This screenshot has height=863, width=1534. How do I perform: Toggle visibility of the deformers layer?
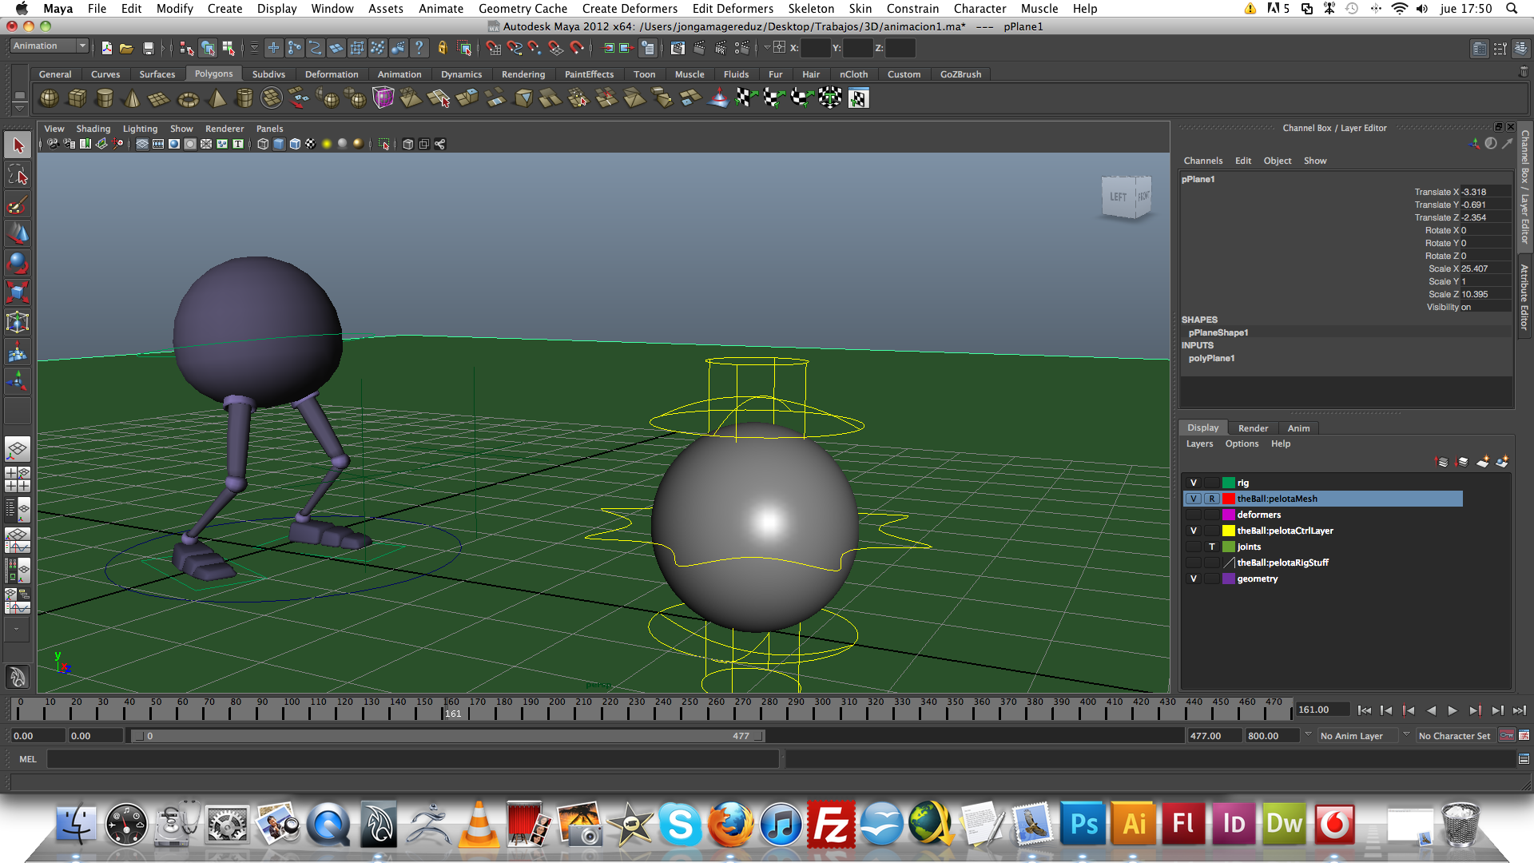tap(1194, 515)
